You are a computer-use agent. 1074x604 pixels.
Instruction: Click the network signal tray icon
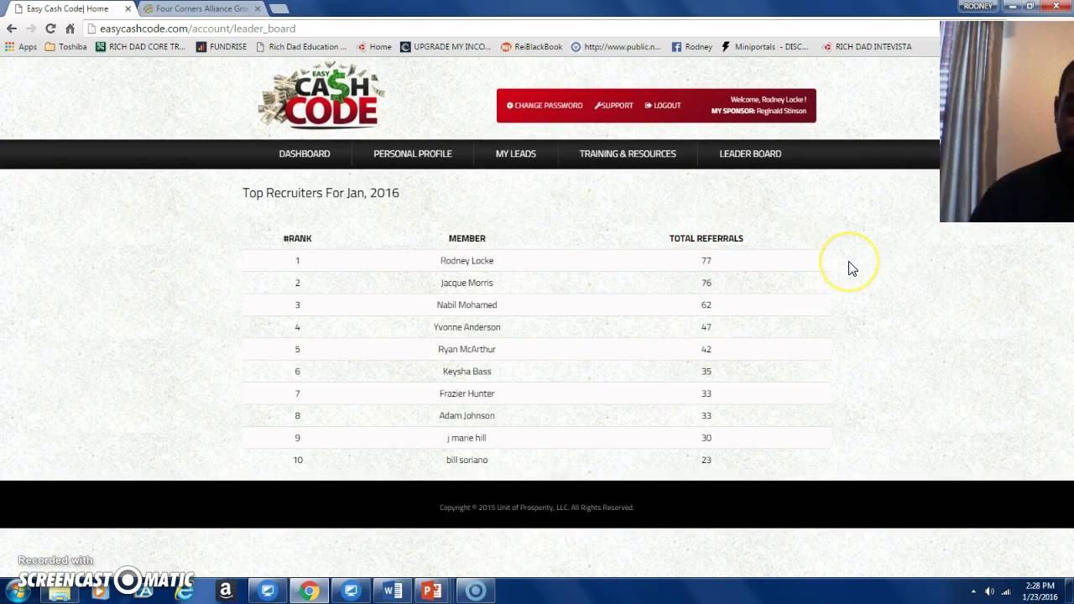tap(1006, 591)
